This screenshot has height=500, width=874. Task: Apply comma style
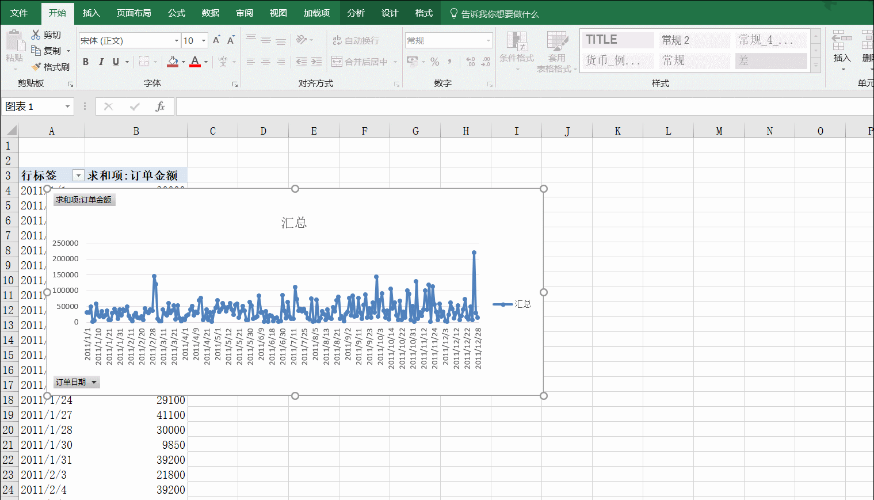tap(449, 62)
